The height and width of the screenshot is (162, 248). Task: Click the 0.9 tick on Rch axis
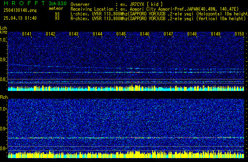click(x=3, y=128)
